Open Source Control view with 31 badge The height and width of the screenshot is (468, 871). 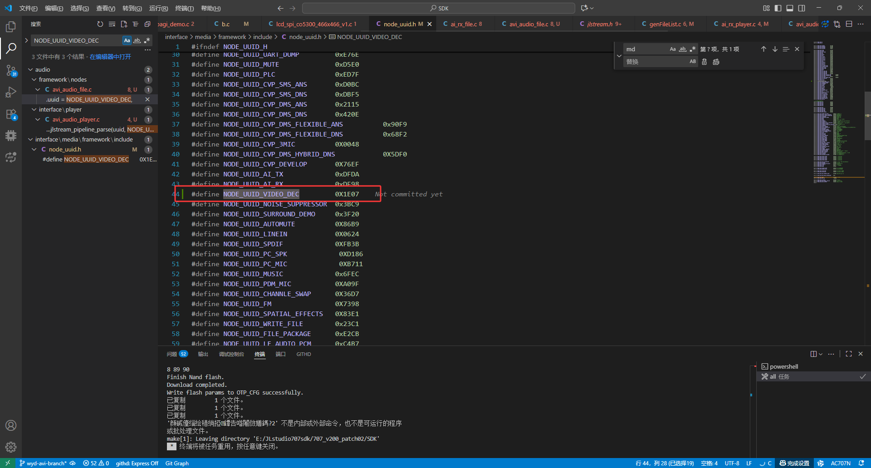(x=11, y=70)
